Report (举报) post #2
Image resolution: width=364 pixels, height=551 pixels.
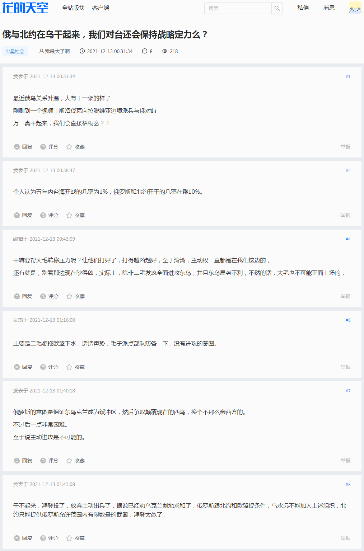[345, 215]
